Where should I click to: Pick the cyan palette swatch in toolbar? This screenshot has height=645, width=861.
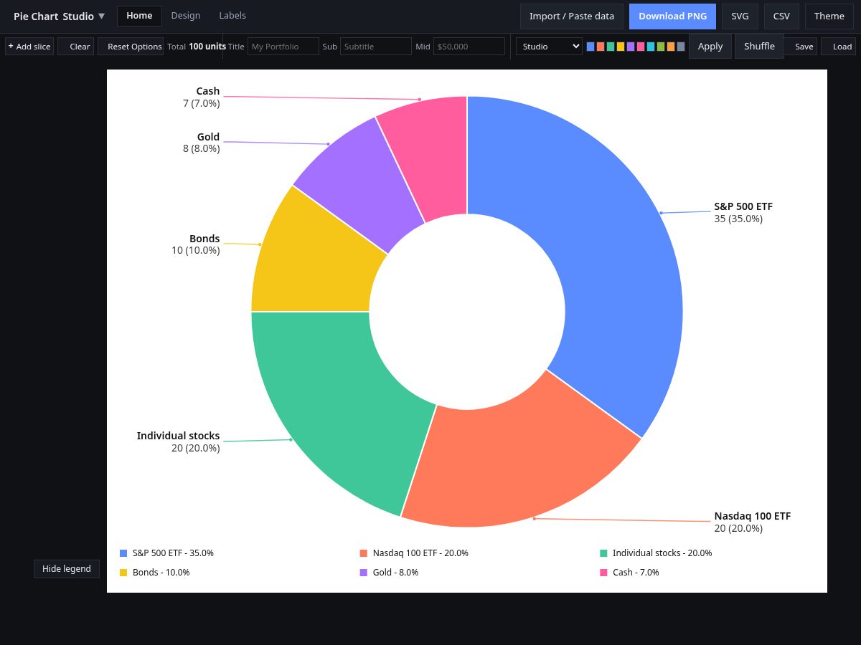tap(651, 47)
